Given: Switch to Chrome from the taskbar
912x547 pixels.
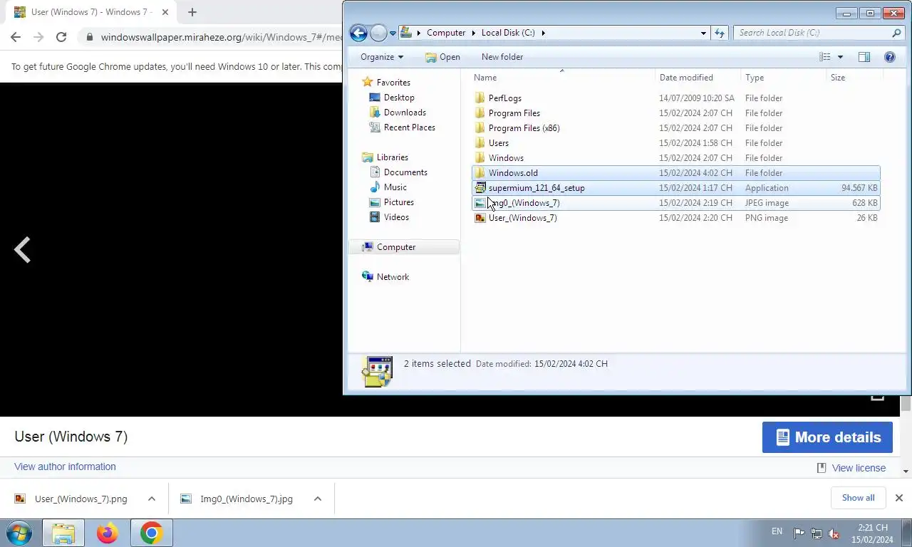Looking at the screenshot, I should pyautogui.click(x=151, y=533).
